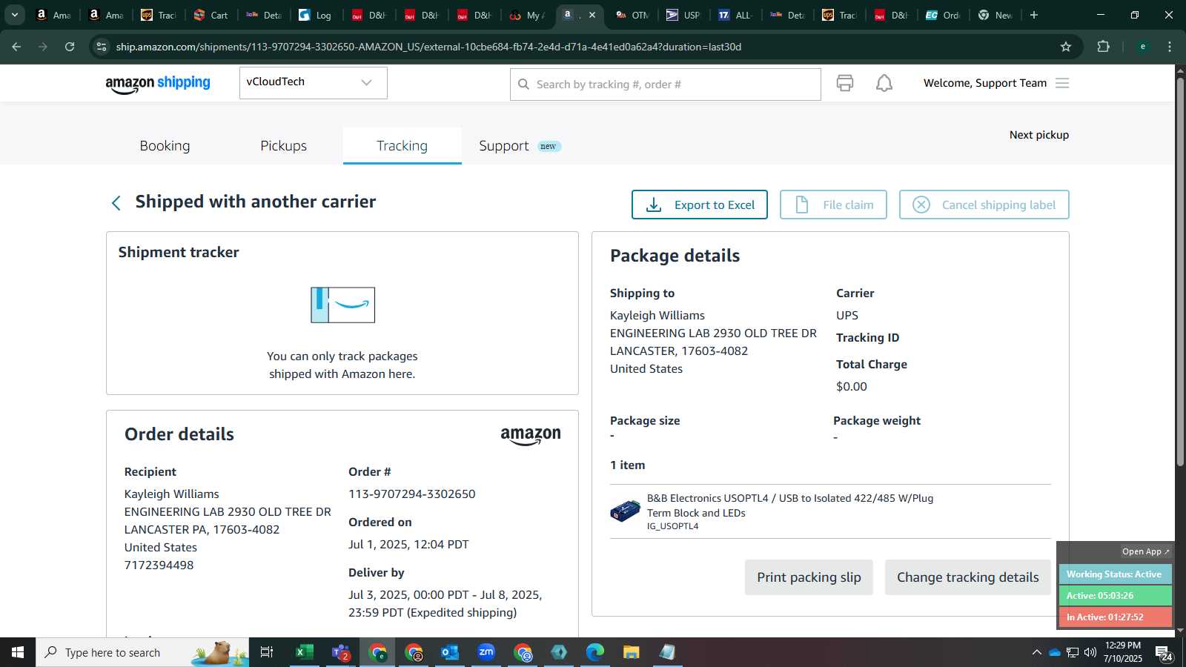Close the current browser tab
The width and height of the screenshot is (1186, 667).
(x=592, y=15)
